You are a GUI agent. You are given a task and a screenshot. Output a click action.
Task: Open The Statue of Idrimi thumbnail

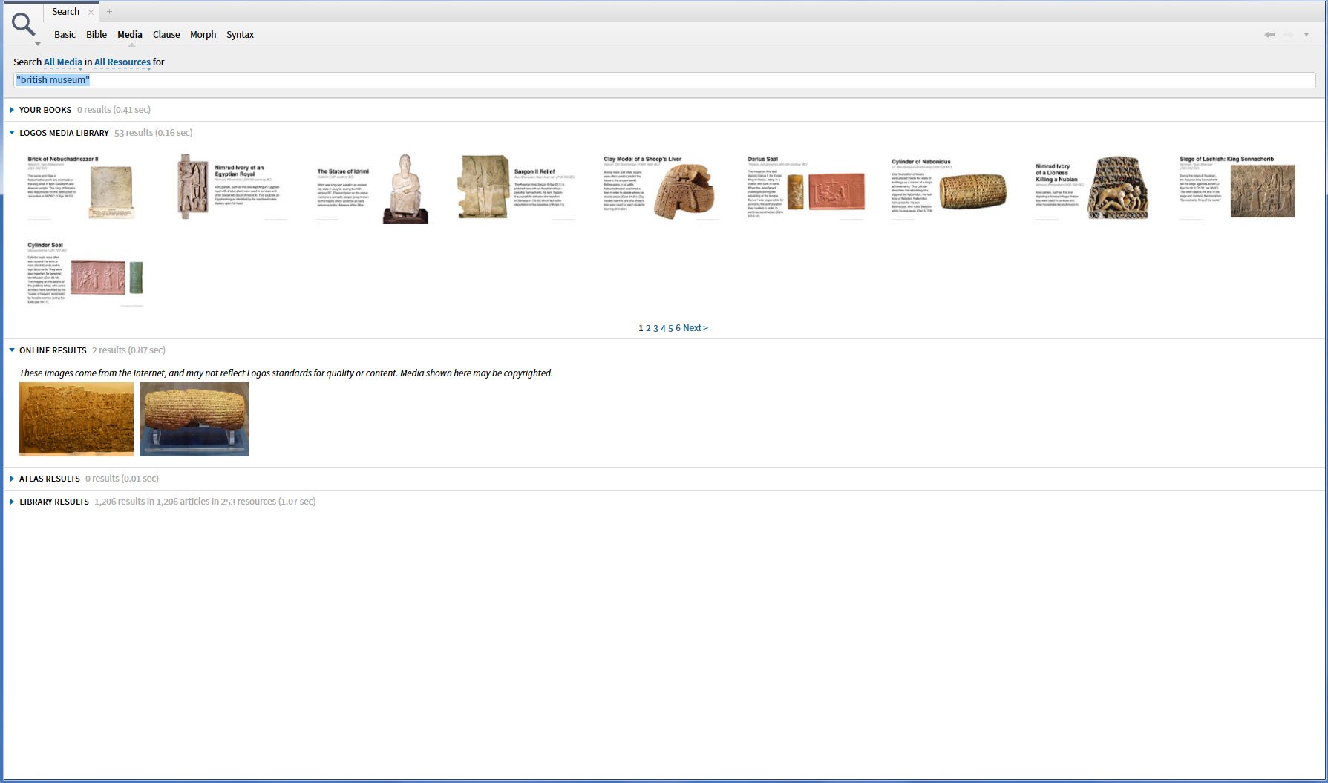click(373, 189)
